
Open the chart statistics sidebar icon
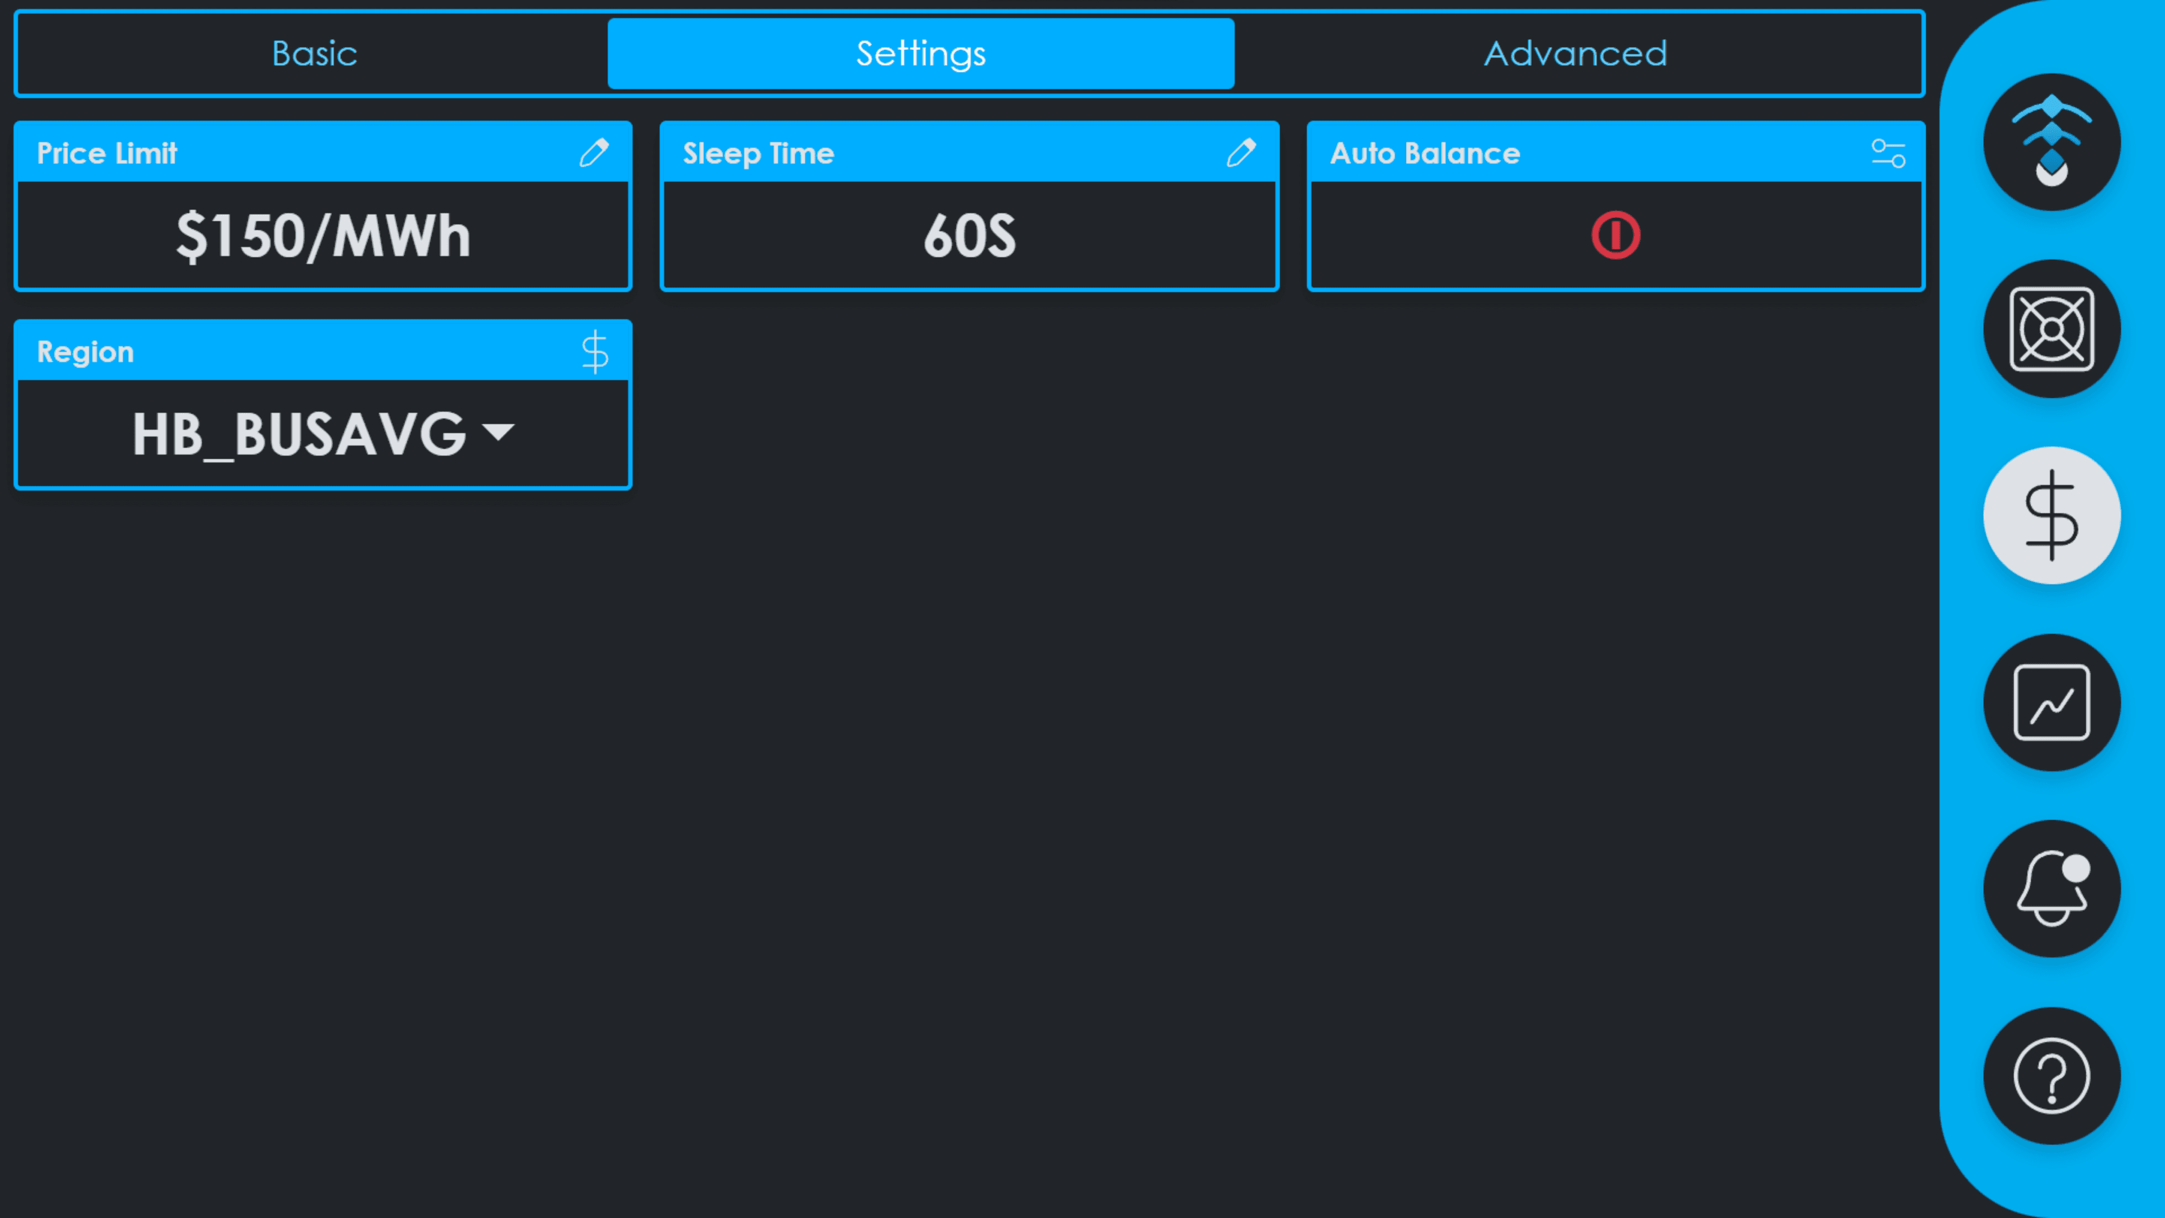pyautogui.click(x=2051, y=702)
